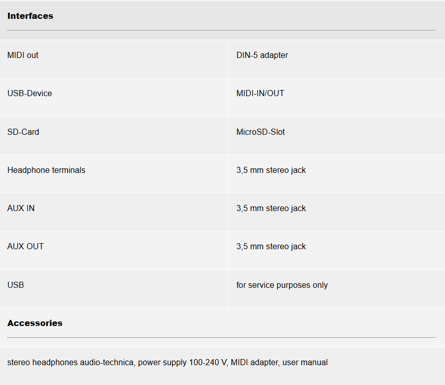Viewport: 445px width, 385px height.
Task: Select the USB row label
Action: [15, 285]
